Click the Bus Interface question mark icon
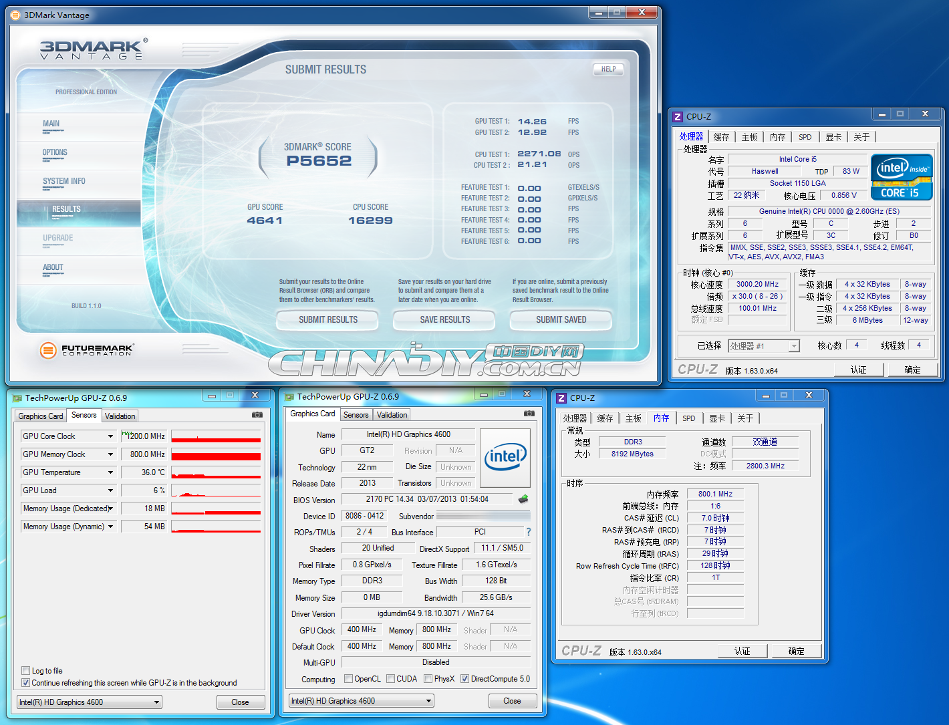Screen dimensions: 949x725 [x=529, y=532]
